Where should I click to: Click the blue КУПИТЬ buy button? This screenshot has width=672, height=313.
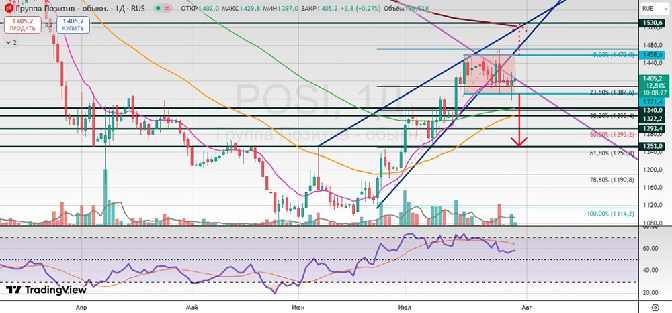pyautogui.click(x=72, y=24)
